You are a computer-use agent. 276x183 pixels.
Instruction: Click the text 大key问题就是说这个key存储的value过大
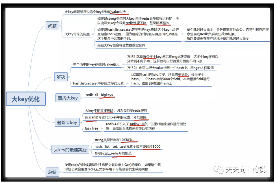pos(95,12)
